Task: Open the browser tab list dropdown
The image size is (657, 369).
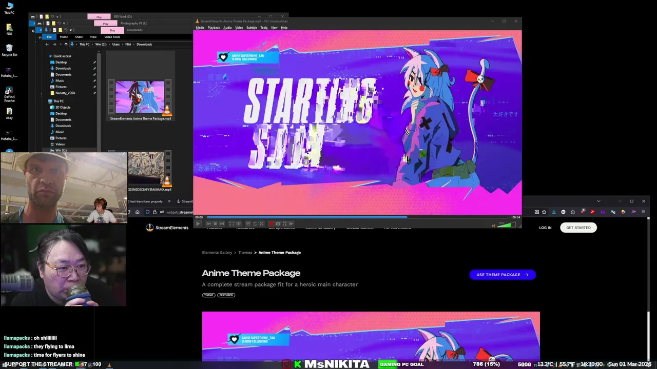Action: pyautogui.click(x=598, y=201)
